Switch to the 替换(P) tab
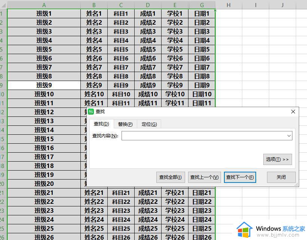The height and width of the screenshot is (240, 307). point(125,124)
